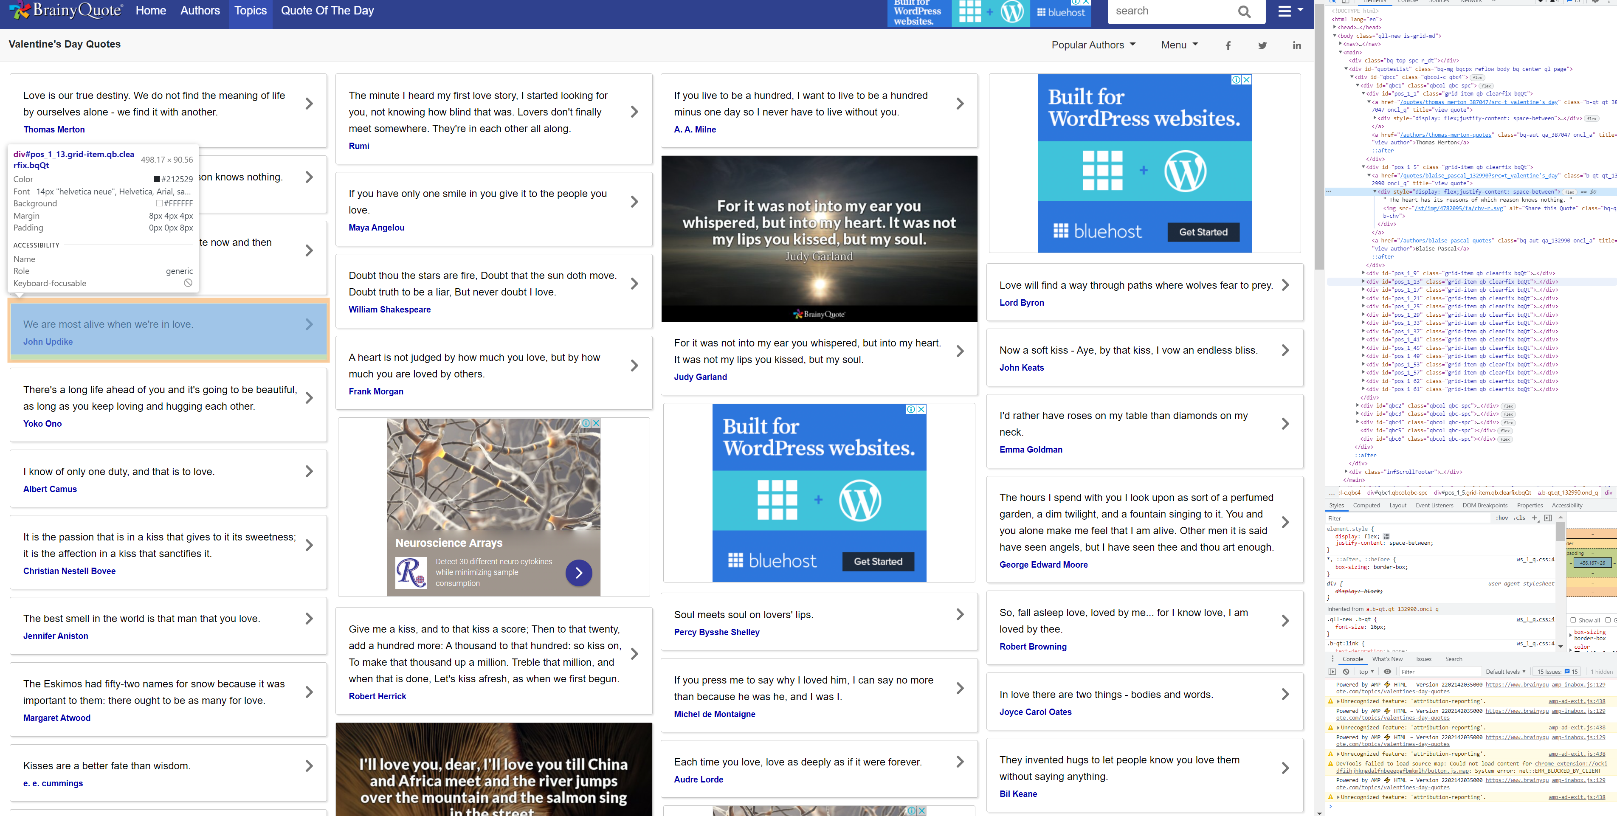The height and width of the screenshot is (816, 1617).
Task: Click share chevron on Albert Camus quote
Action: 309,471
